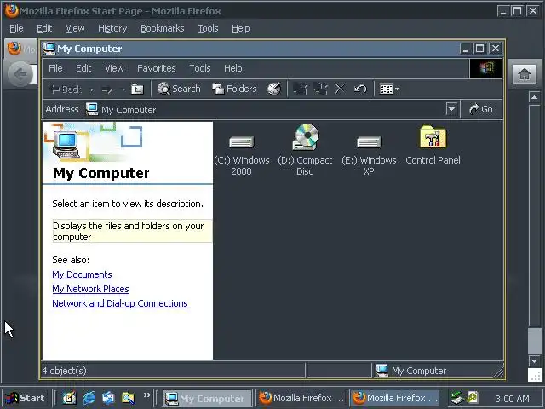This screenshot has height=409, width=545.
Task: Click the Firefox tab favicon
Action: (x=14, y=49)
